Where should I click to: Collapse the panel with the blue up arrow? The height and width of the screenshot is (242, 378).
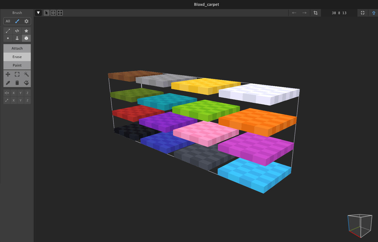(x=374, y=13)
